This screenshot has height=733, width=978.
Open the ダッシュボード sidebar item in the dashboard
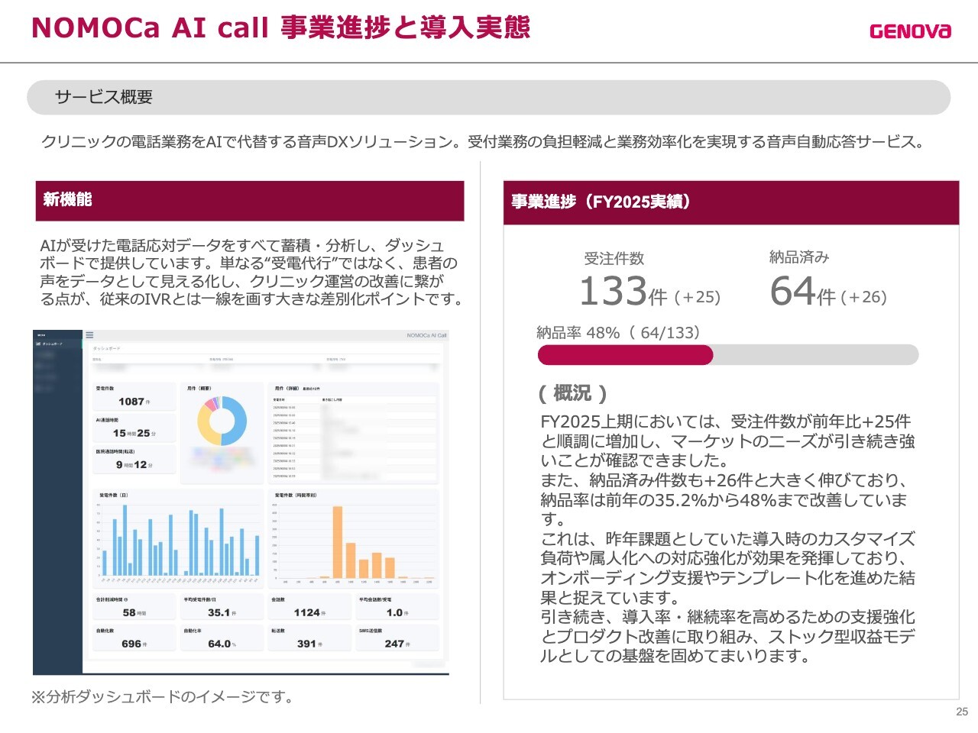(x=58, y=344)
